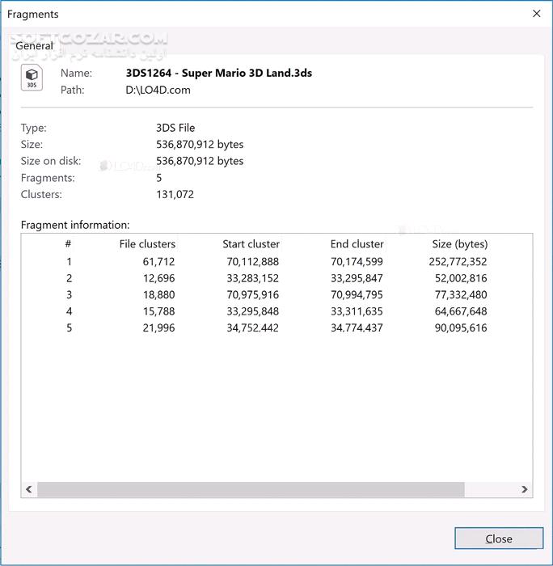Image resolution: width=553 pixels, height=566 pixels.
Task: Click size value 90,095,616
Action: click(x=461, y=328)
